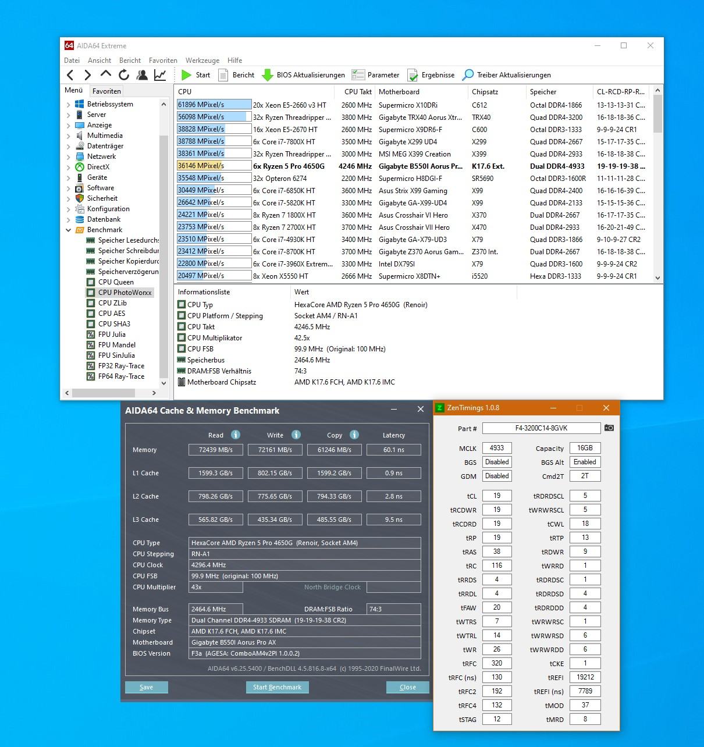Open the Favoriten menu in menu bar

(x=163, y=61)
